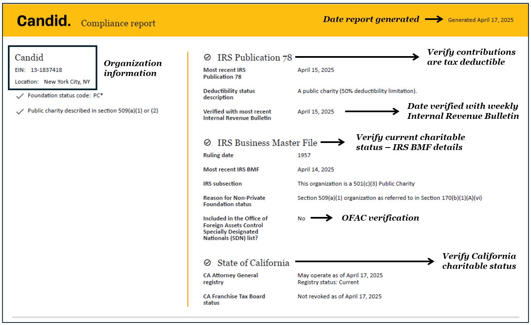Select the 'No' value for the SDN list

click(x=301, y=218)
